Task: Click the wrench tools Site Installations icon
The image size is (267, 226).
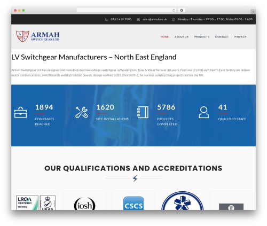Action: [82, 112]
